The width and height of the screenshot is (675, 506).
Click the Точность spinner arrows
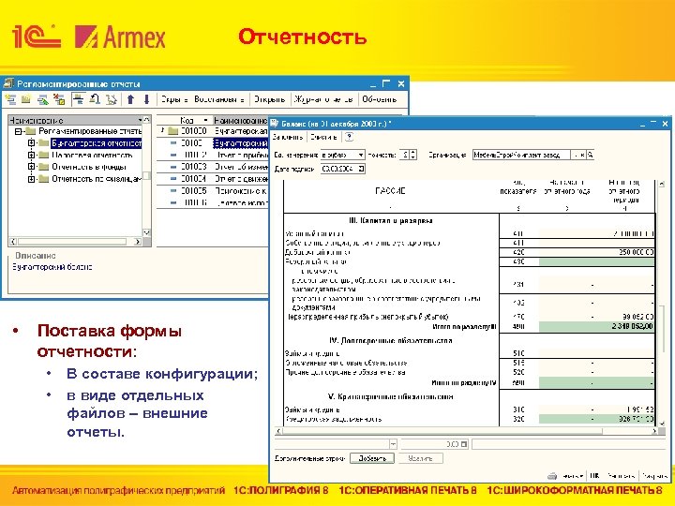point(413,155)
